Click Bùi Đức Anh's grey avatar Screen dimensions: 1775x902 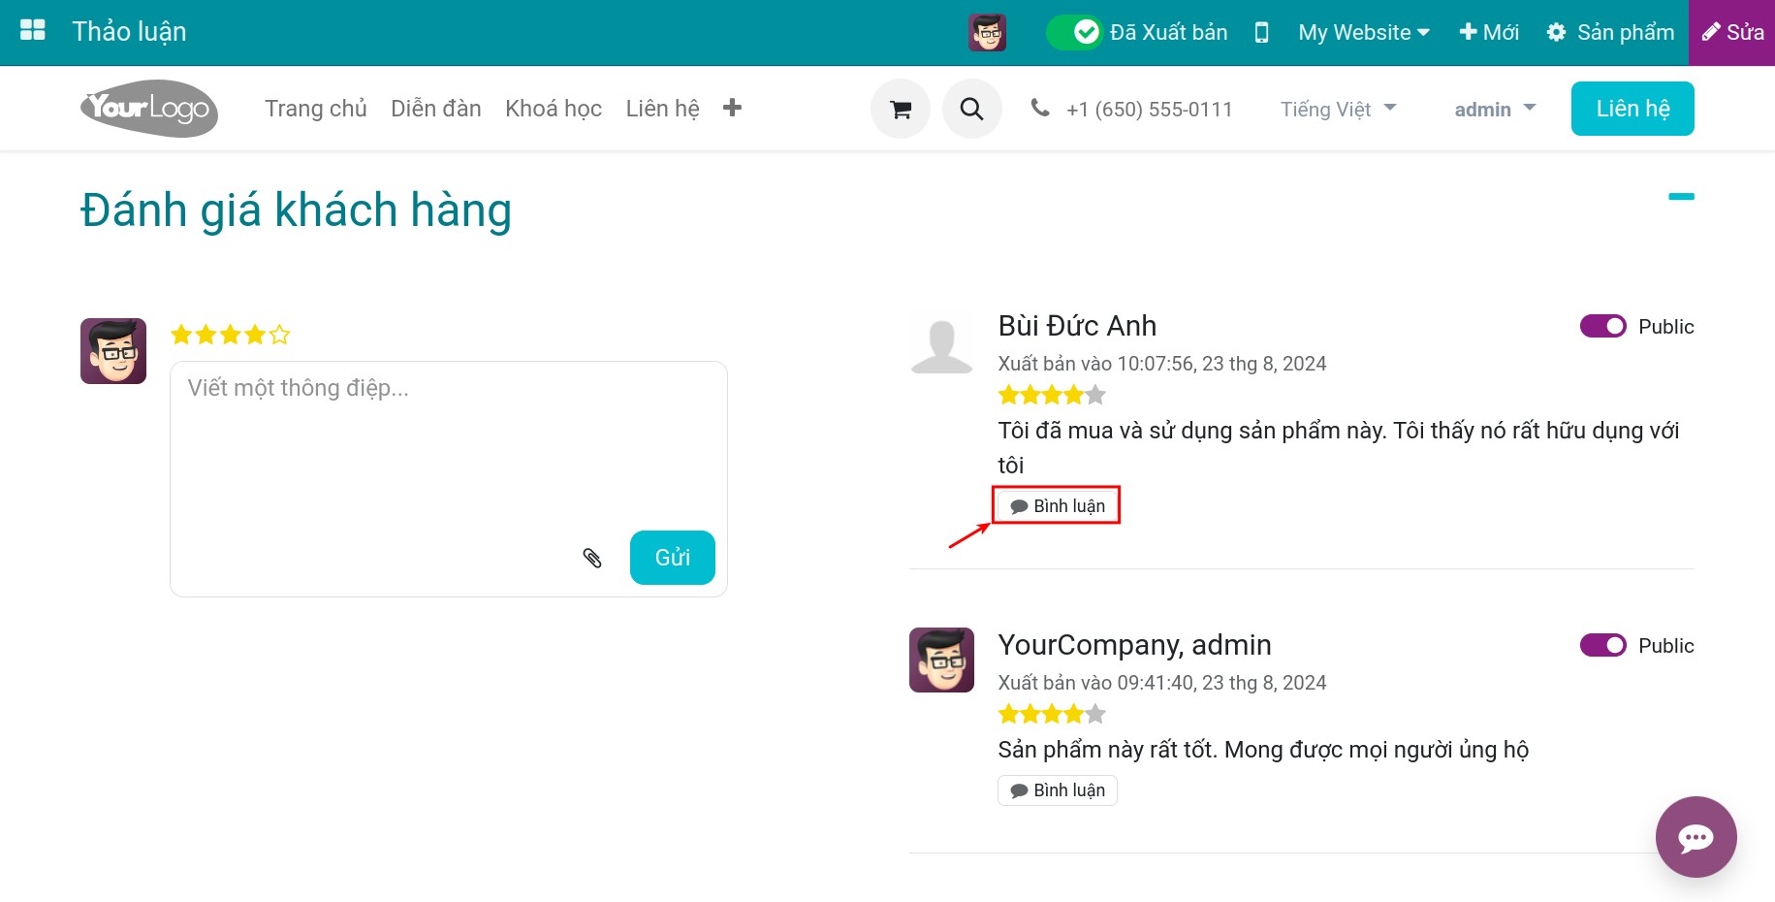(941, 342)
